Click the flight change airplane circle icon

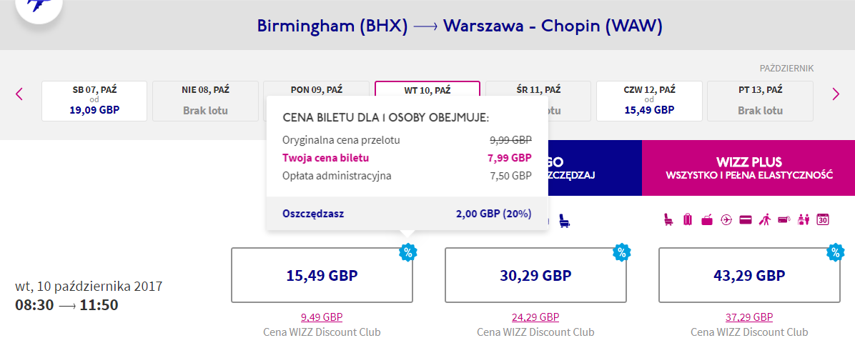[x=726, y=220]
